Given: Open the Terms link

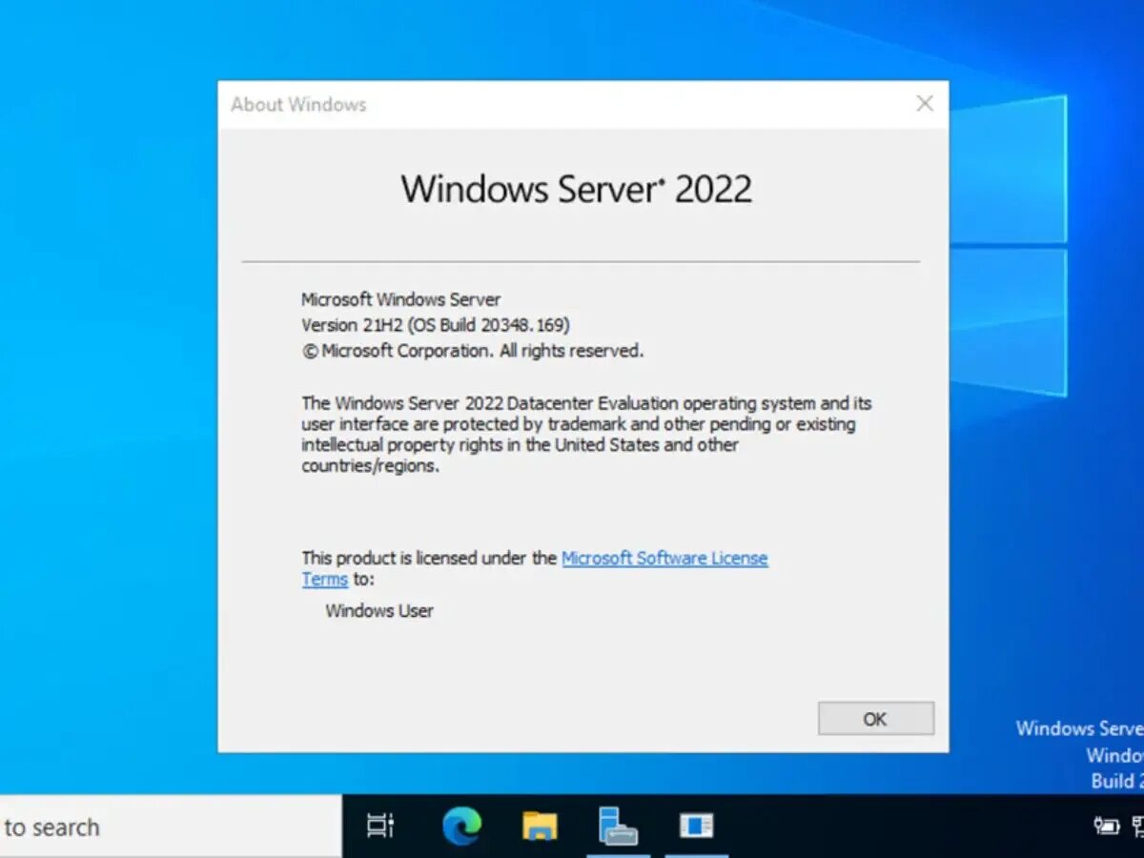Looking at the screenshot, I should pyautogui.click(x=325, y=579).
